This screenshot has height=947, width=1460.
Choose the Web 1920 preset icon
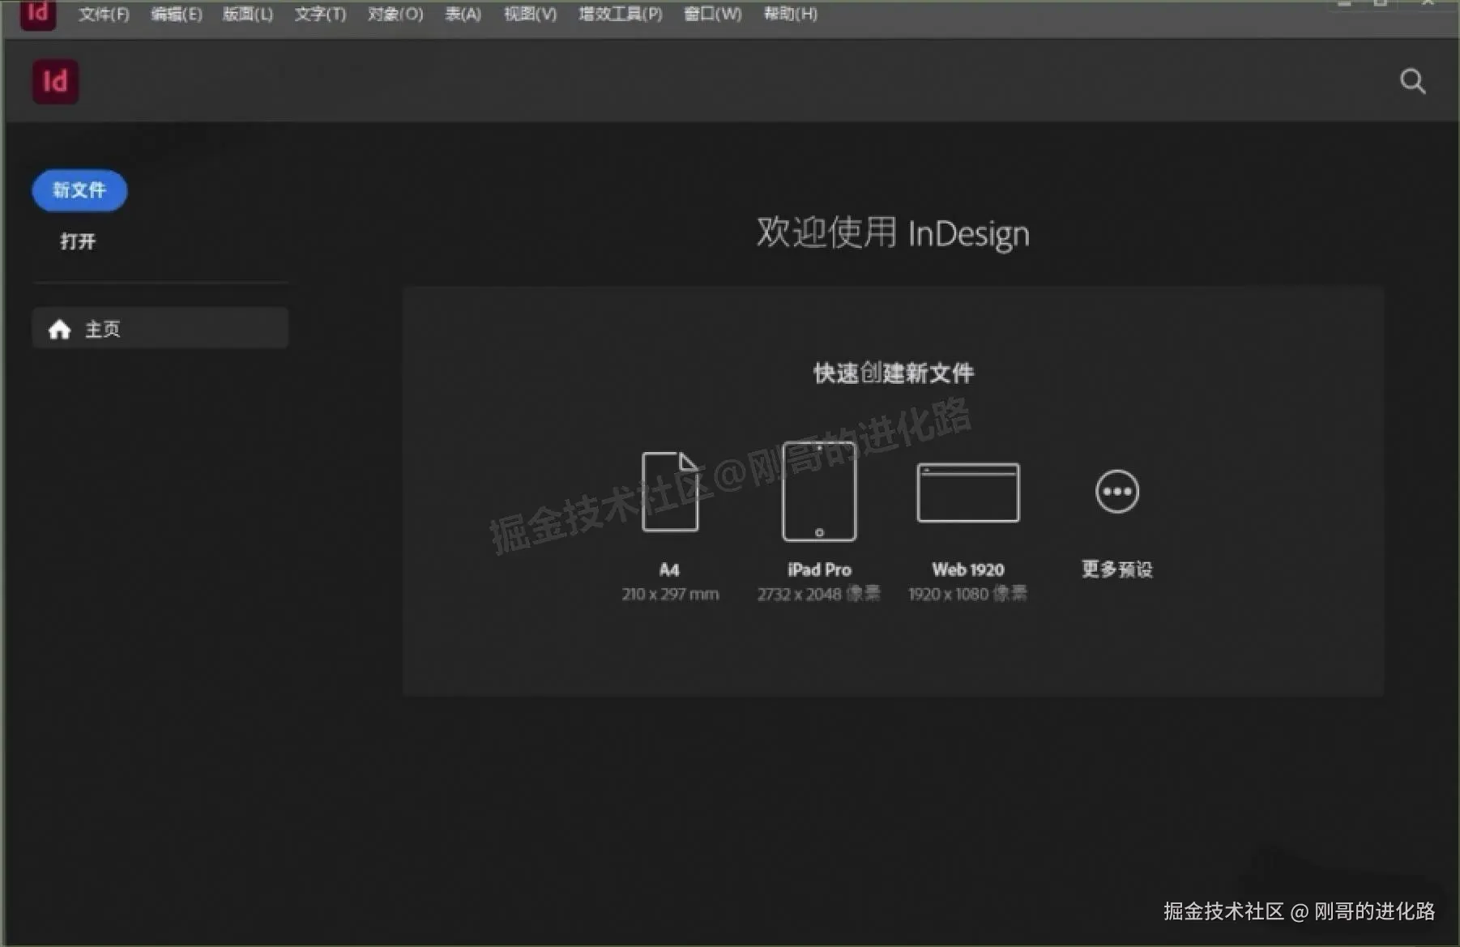(x=967, y=493)
